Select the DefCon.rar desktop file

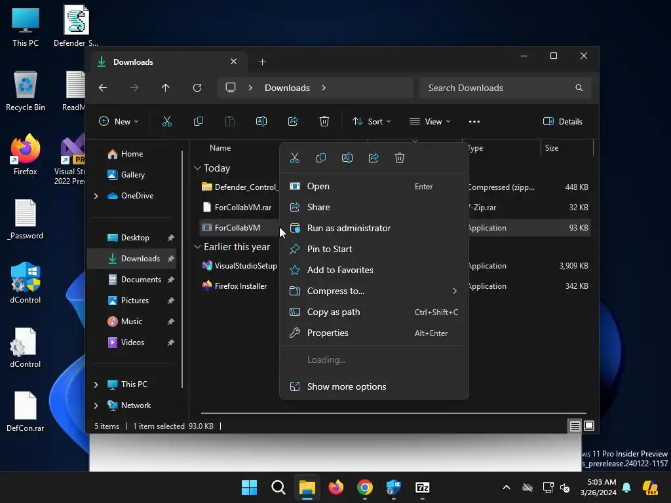[26, 411]
